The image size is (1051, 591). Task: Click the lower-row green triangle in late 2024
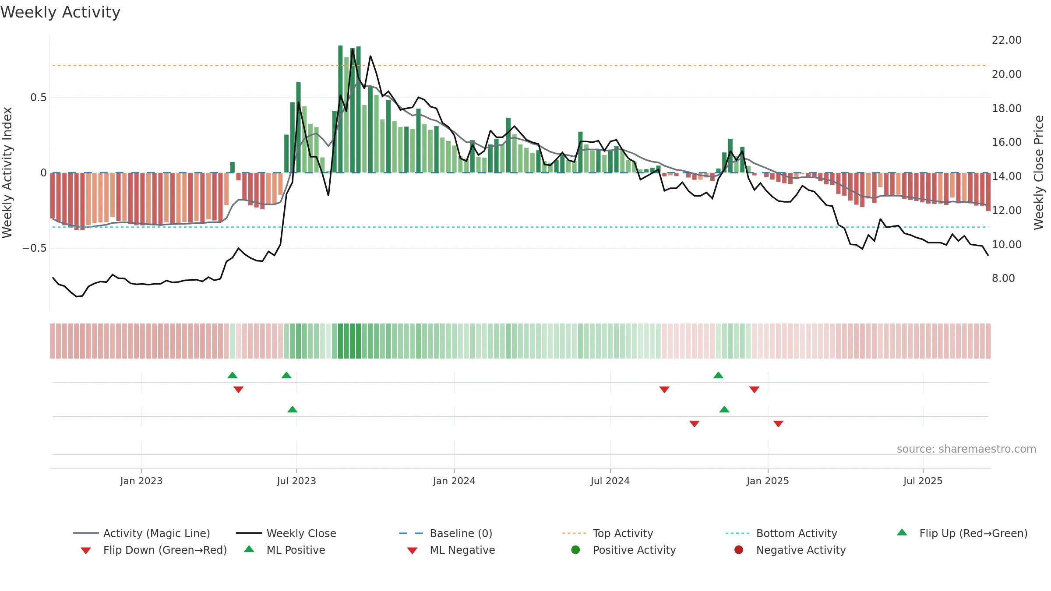[724, 409]
